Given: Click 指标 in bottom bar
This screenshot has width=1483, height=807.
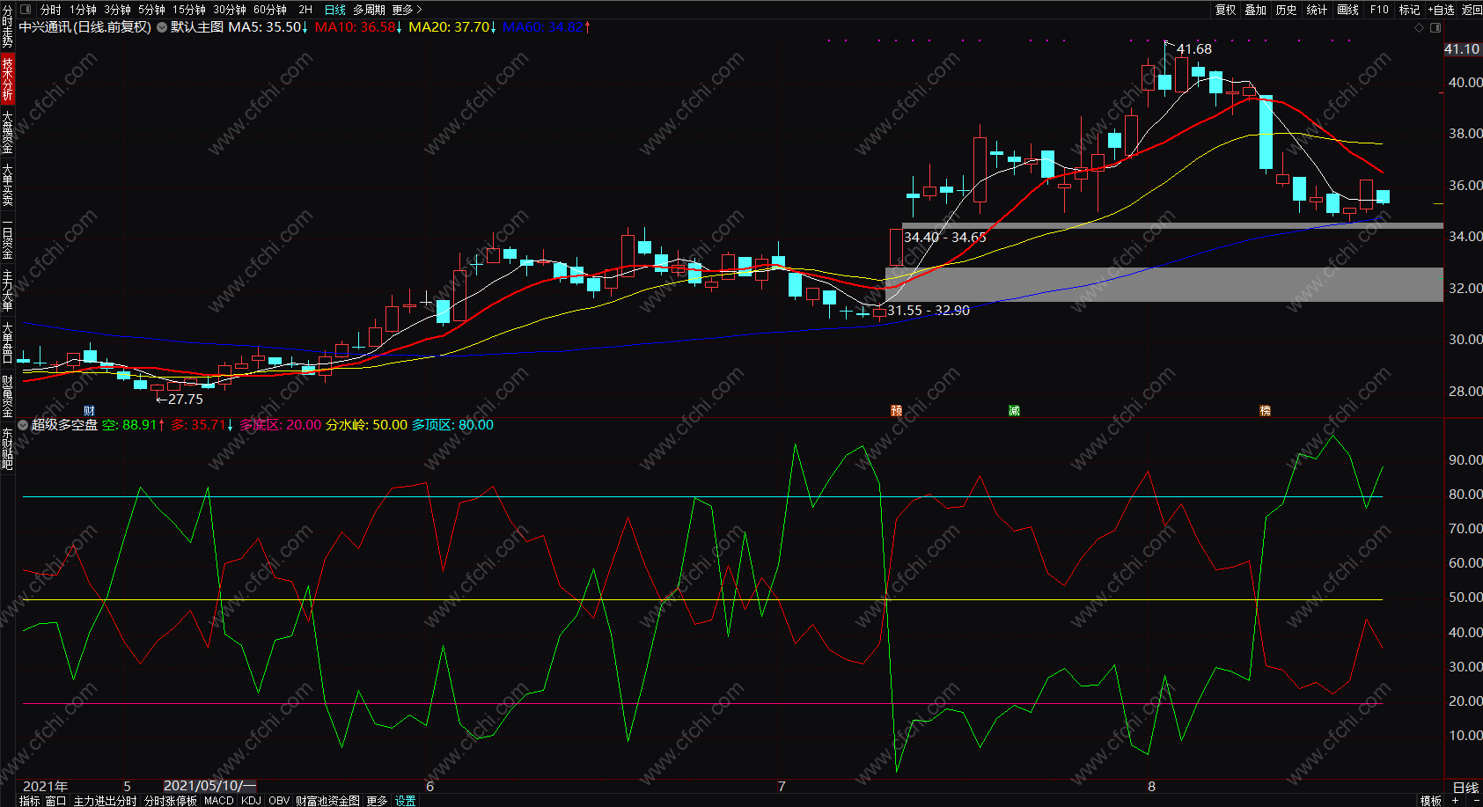Looking at the screenshot, I should point(30,801).
